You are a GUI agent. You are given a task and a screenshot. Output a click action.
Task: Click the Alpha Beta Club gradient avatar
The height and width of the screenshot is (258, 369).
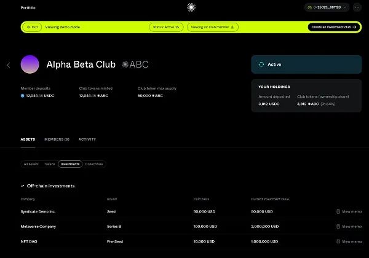(x=30, y=64)
